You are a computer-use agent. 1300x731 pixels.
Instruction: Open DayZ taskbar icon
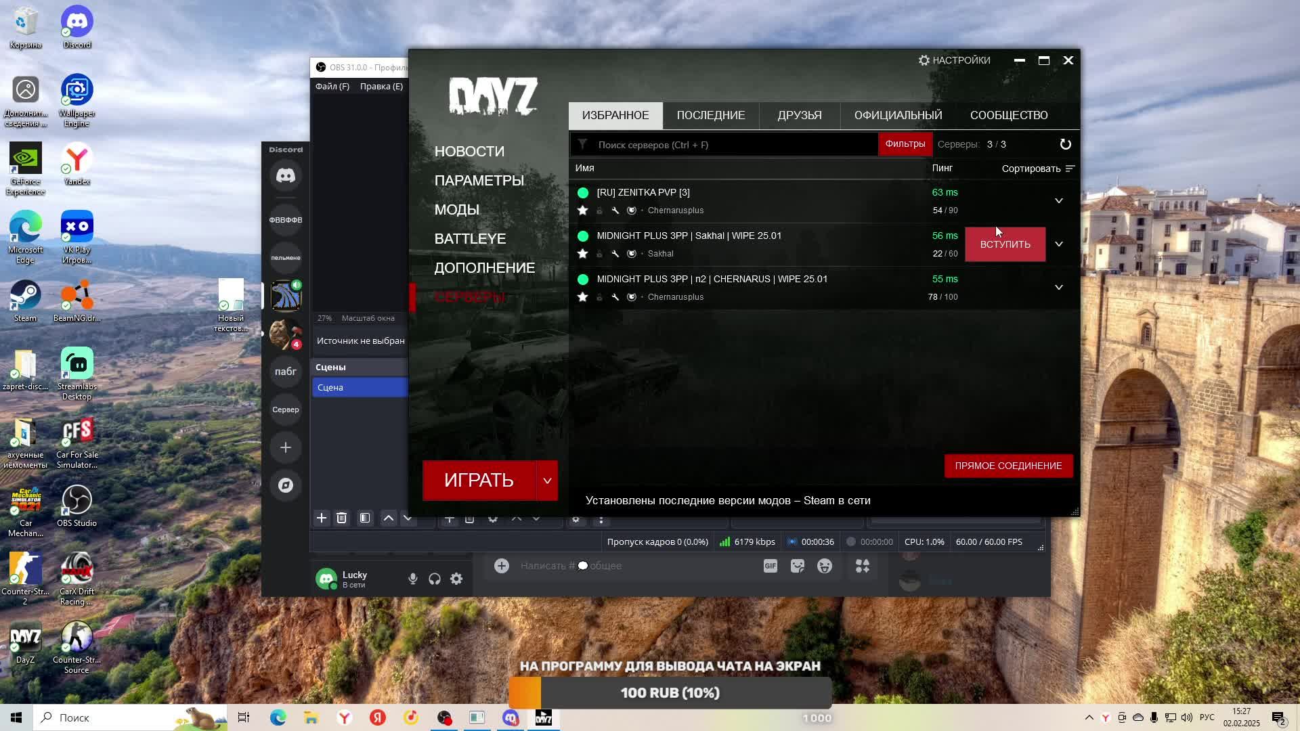(x=544, y=717)
